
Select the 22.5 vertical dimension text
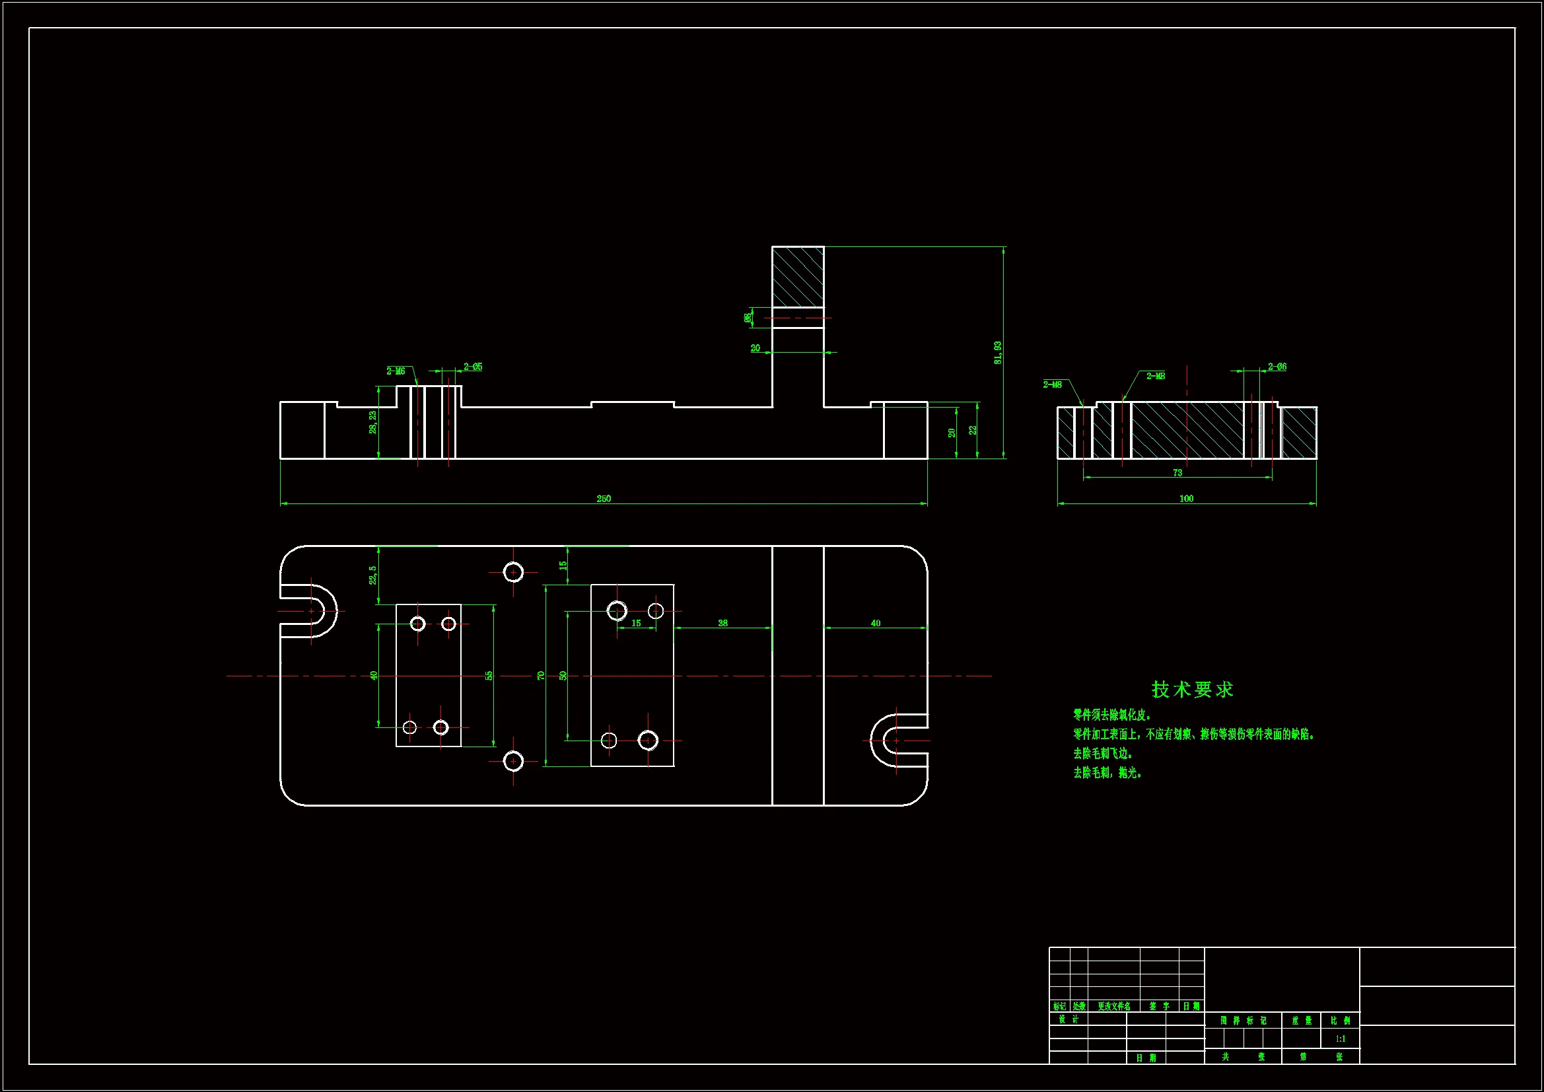pos(372,575)
